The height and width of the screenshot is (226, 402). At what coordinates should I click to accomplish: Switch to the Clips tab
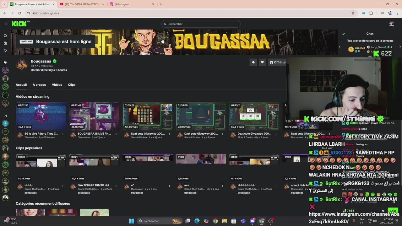(x=72, y=85)
